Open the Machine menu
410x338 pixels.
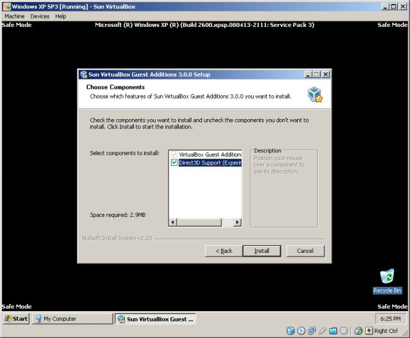14,16
